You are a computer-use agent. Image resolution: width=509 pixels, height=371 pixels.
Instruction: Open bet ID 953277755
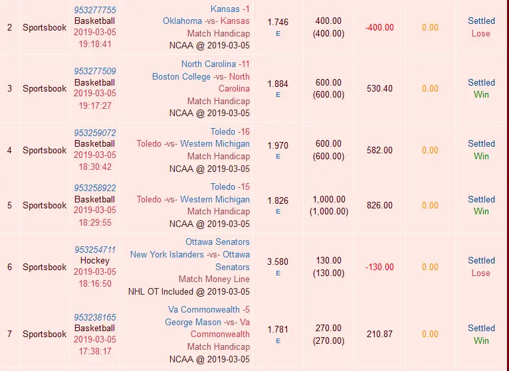coord(95,10)
